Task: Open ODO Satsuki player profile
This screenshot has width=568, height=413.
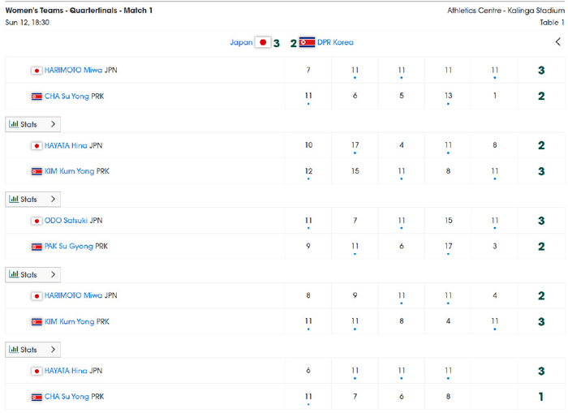Action: pos(66,221)
